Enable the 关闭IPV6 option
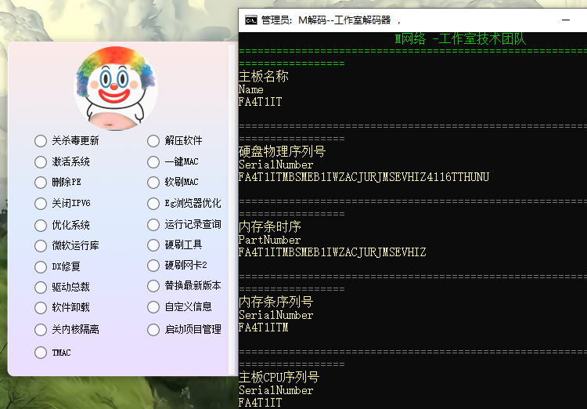The image size is (587, 409). point(41,204)
